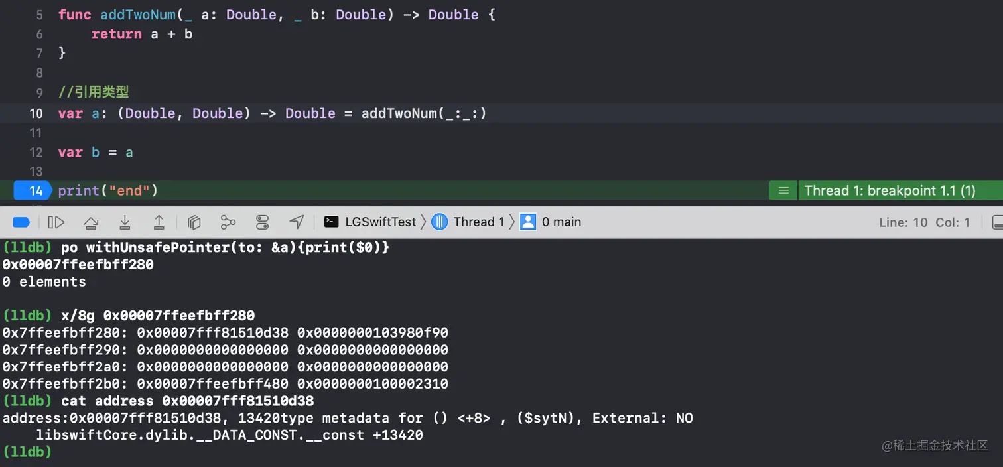Click the line 12 number in the gutter

point(36,152)
